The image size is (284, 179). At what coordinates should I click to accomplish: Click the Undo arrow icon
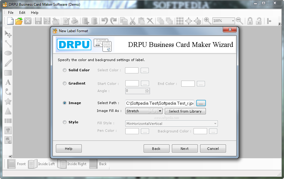pyautogui.click(x=105, y=21)
